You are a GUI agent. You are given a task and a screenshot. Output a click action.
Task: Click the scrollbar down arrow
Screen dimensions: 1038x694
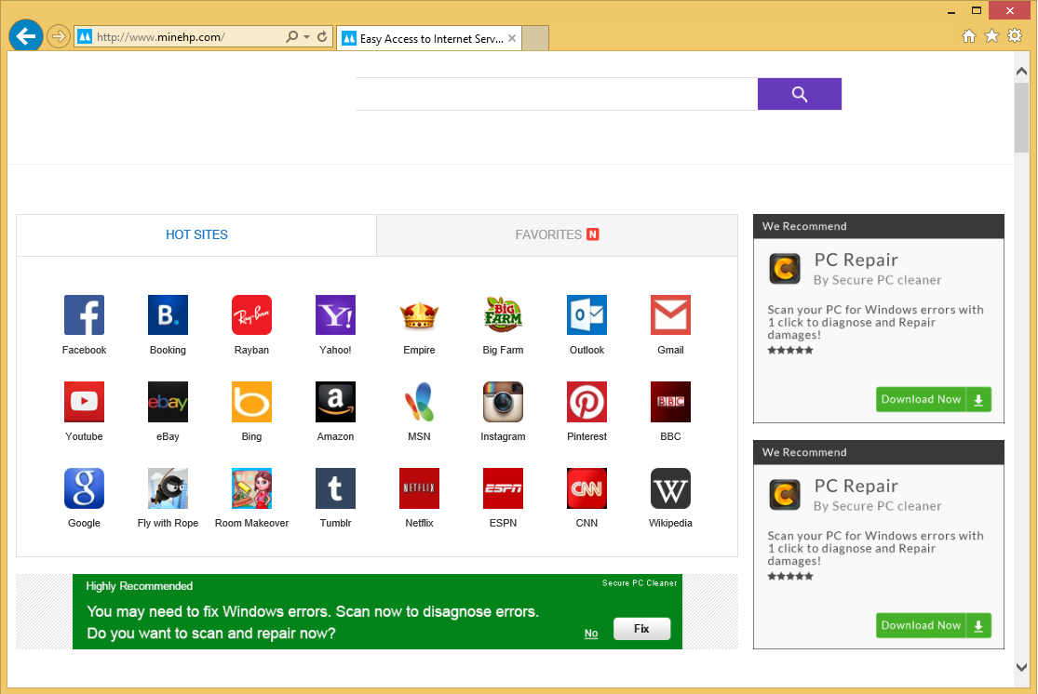1021,667
